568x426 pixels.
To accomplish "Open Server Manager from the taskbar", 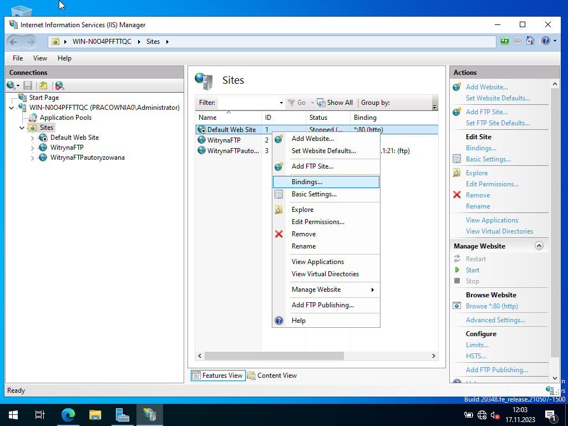I will [x=122, y=415].
